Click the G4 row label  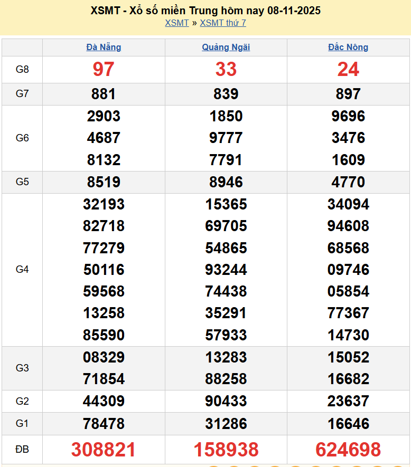pyautogui.click(x=22, y=270)
